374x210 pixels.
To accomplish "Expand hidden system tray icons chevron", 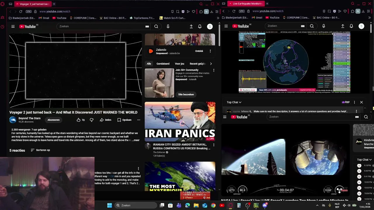I will pyautogui.click(x=318, y=205).
